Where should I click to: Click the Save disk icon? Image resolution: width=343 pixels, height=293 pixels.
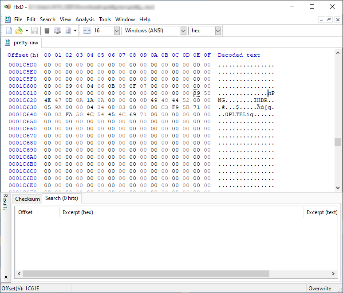coord(34,31)
